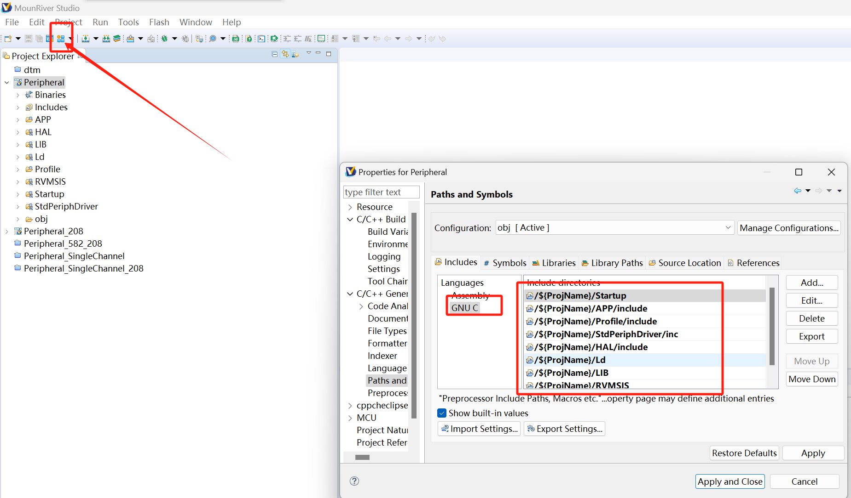Click Apply and Close

coord(730,481)
